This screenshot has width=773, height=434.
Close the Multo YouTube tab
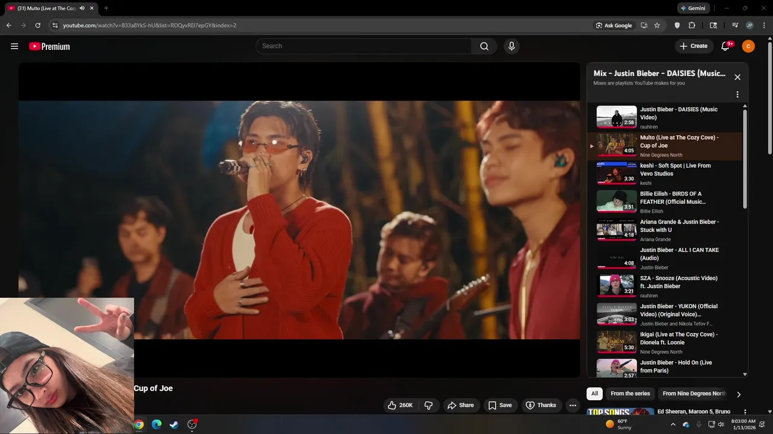[x=92, y=8]
